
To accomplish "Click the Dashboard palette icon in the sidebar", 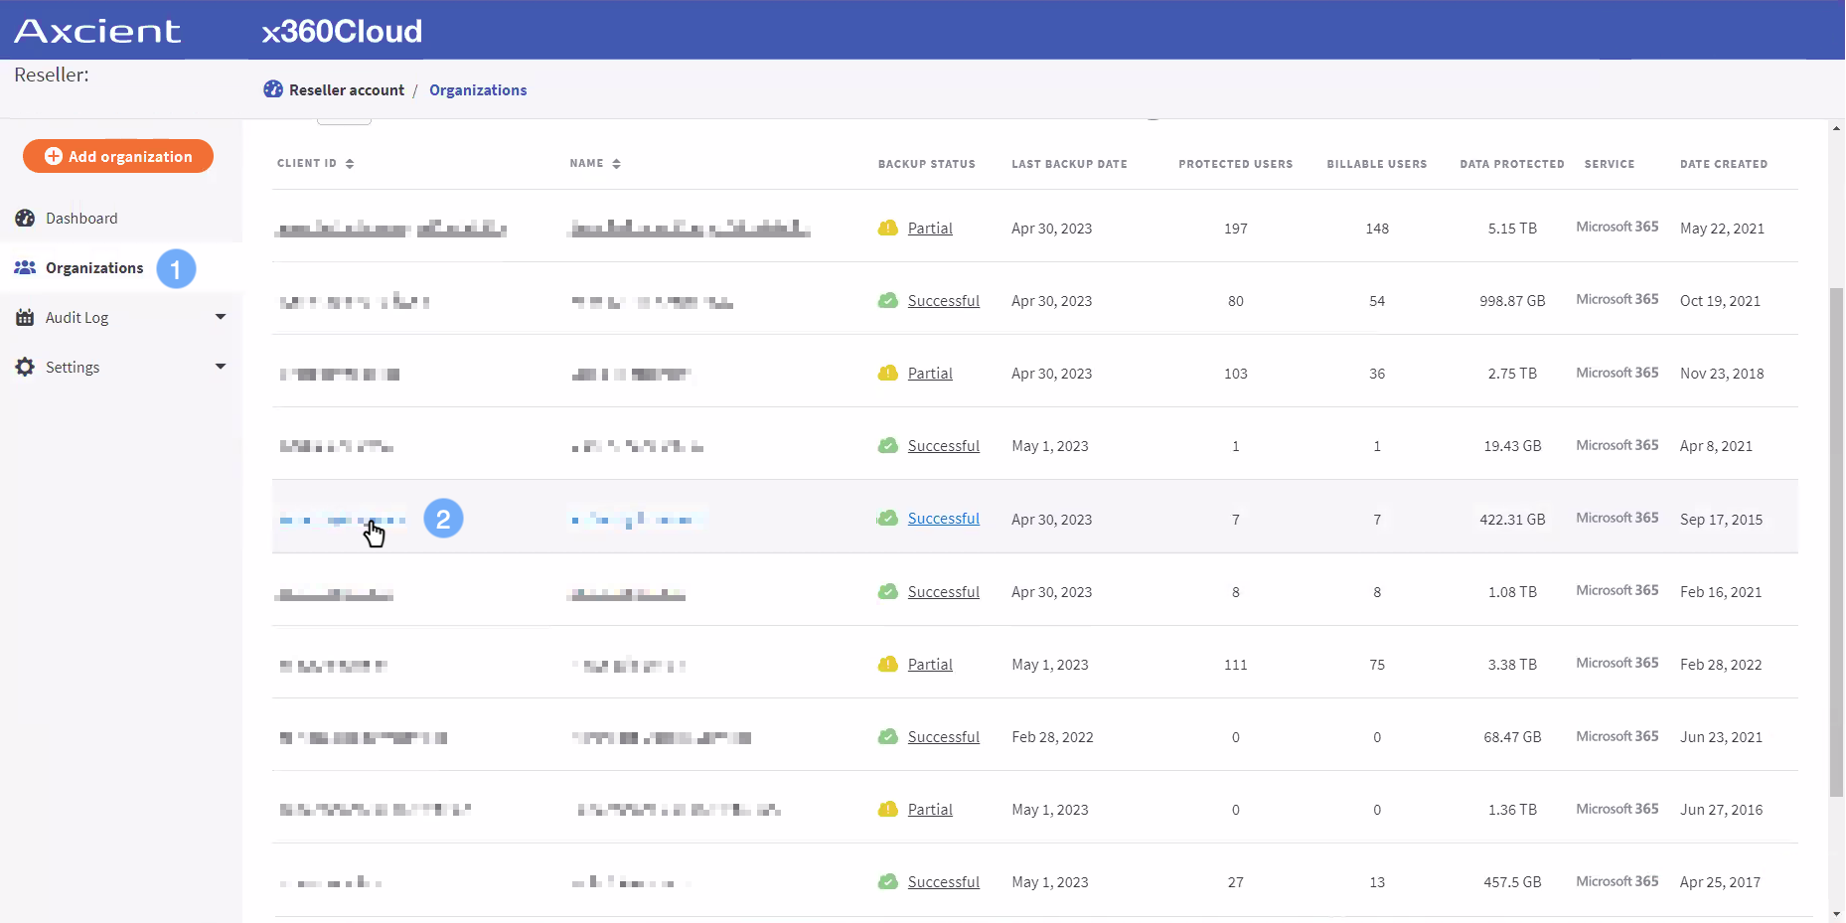I will click(x=25, y=218).
